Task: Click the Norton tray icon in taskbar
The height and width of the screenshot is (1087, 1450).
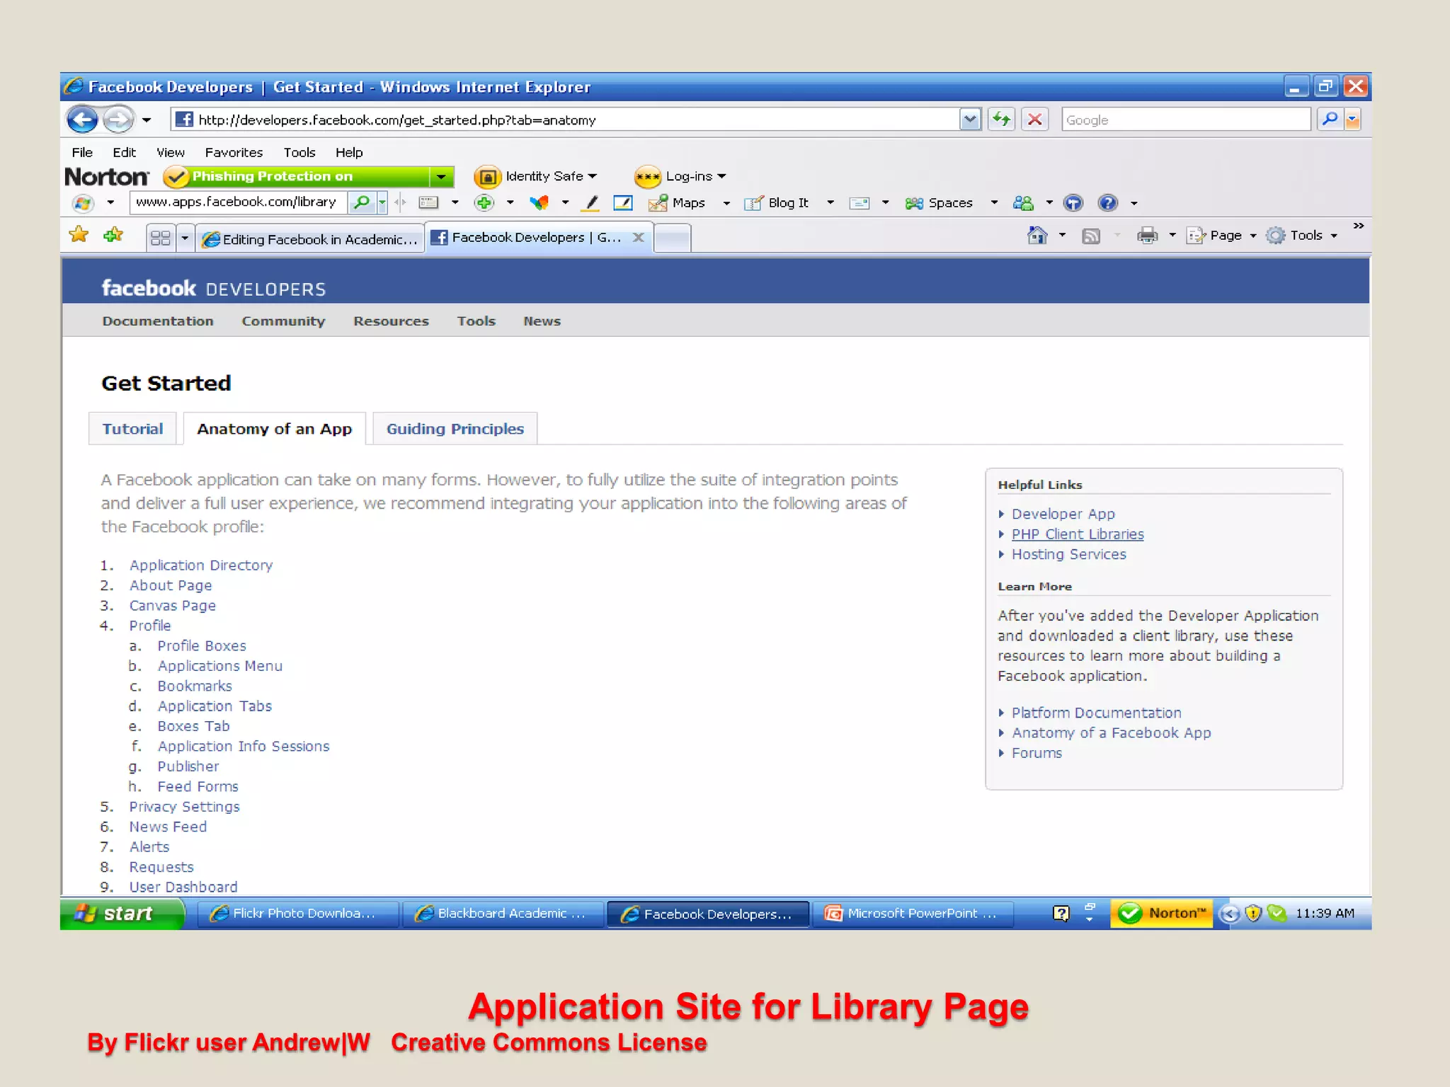Action: [x=1162, y=914]
